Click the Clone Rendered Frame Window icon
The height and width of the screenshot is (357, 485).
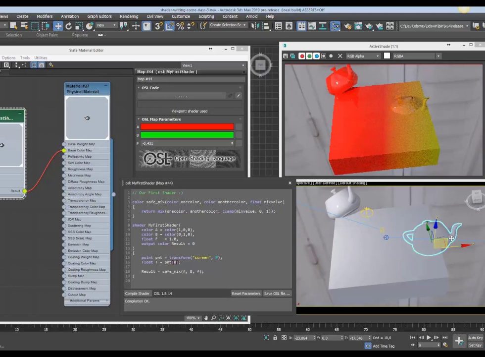point(292,56)
